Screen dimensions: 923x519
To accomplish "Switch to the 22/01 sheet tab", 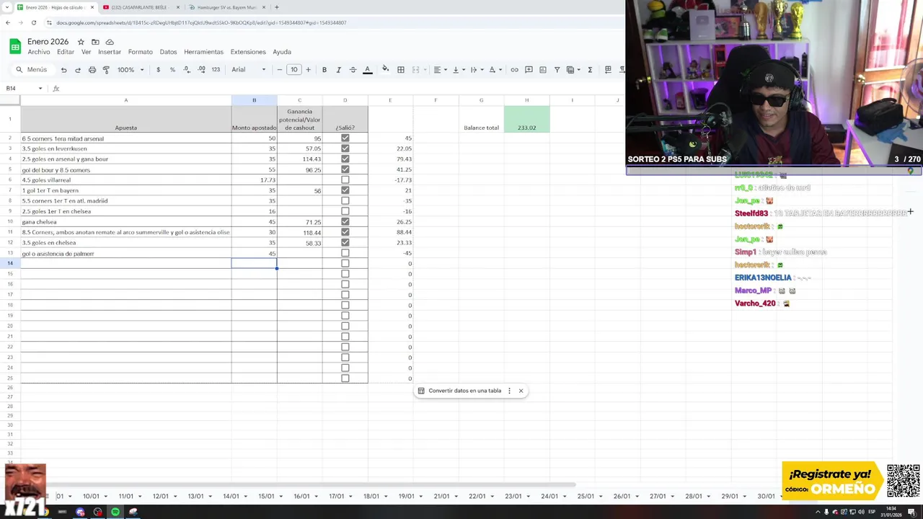I will pyautogui.click(x=477, y=497).
